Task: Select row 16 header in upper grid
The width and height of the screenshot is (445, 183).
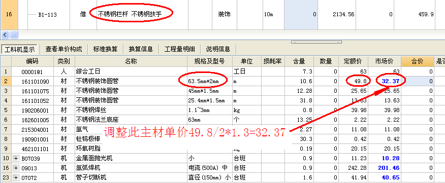Action: coord(9,14)
